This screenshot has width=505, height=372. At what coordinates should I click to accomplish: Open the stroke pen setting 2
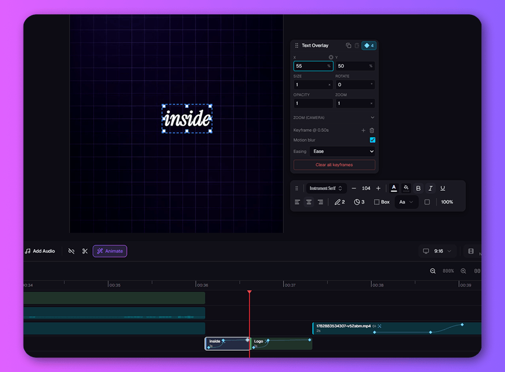pyautogui.click(x=340, y=202)
